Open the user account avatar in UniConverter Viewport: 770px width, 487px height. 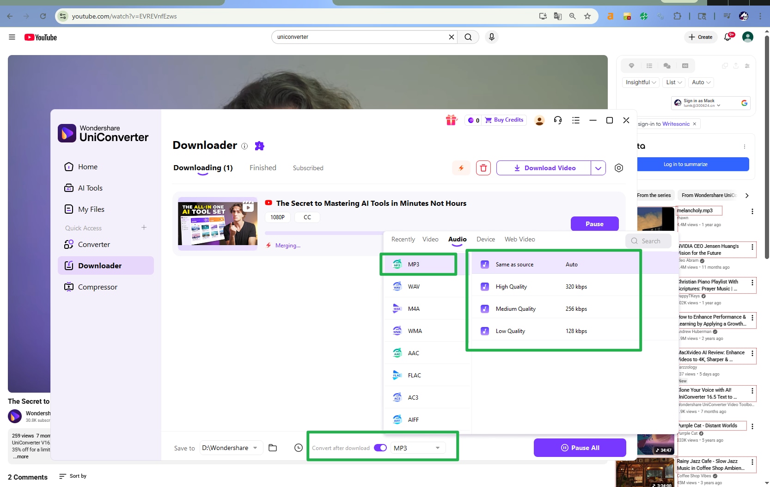(x=539, y=120)
